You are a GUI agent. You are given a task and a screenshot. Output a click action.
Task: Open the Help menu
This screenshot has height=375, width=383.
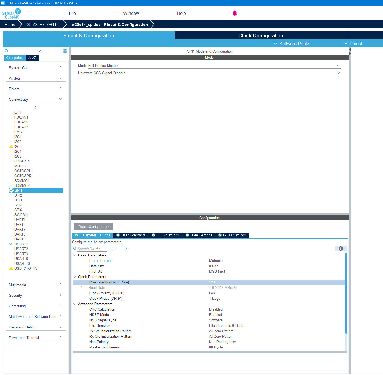tap(181, 13)
